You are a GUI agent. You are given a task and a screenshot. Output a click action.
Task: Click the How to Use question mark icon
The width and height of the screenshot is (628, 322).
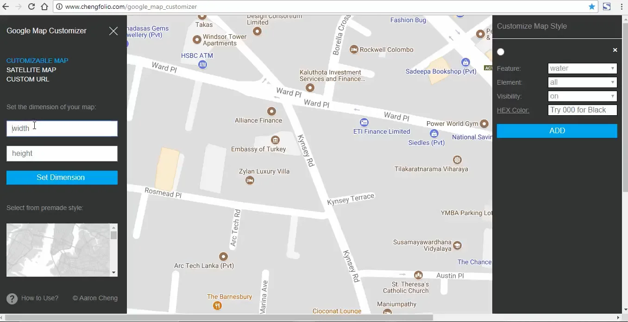coord(12,298)
